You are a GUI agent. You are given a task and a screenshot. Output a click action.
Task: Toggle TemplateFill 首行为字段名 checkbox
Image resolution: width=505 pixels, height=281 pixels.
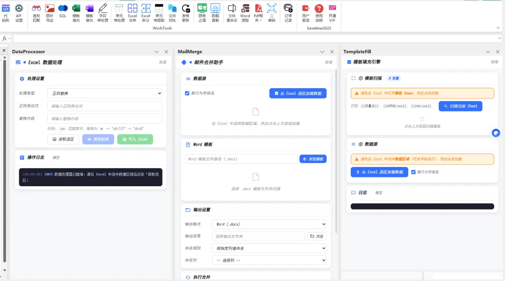tap(413, 172)
